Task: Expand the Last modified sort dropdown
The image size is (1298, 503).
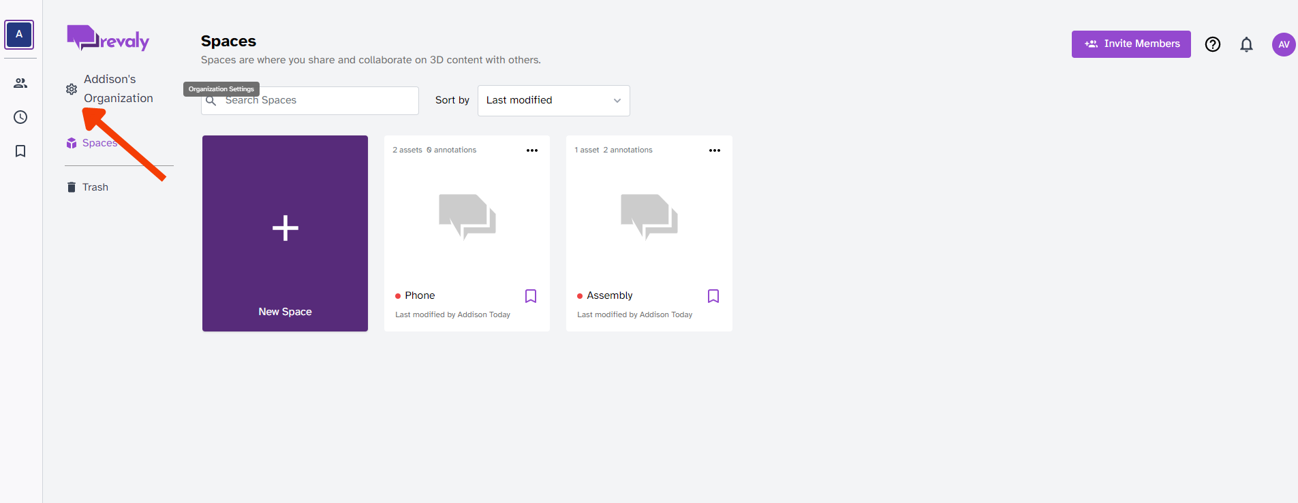Action: (x=553, y=101)
